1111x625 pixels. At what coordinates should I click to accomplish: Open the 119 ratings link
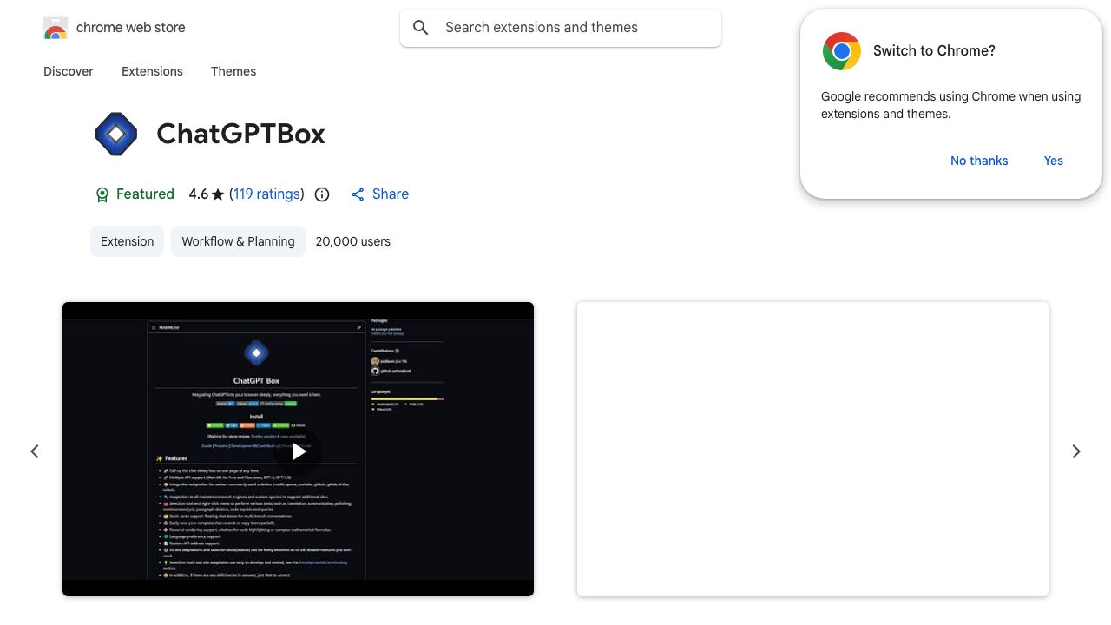tap(266, 194)
